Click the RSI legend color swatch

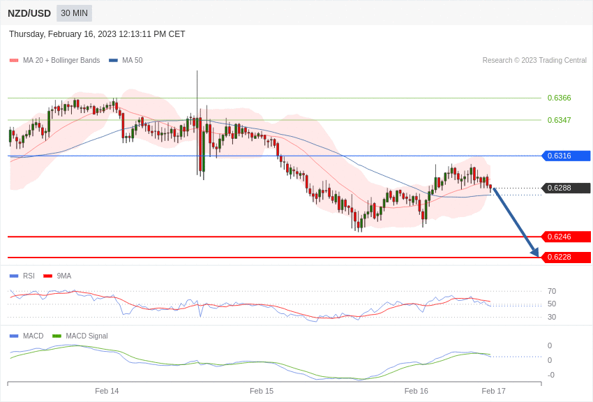14,276
